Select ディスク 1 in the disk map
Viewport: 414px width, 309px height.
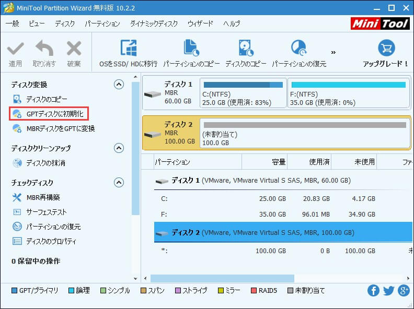[x=171, y=92]
